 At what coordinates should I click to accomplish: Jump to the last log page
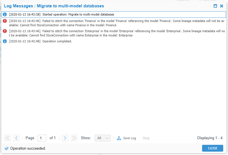pos(74,138)
